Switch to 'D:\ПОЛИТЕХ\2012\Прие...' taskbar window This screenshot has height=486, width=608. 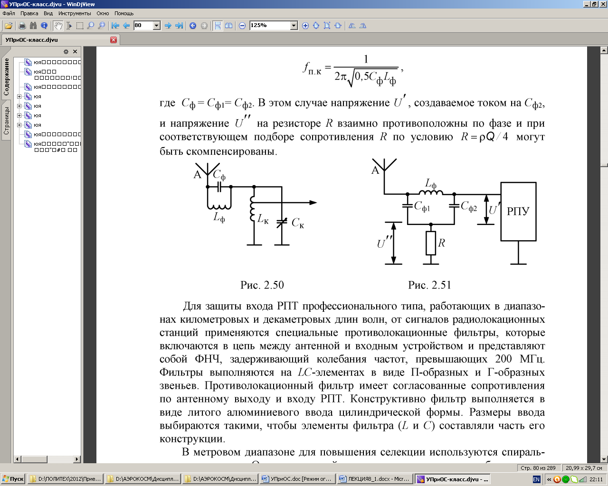[65, 479]
